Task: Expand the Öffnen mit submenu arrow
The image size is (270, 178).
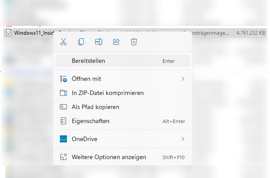Action: [x=182, y=79]
